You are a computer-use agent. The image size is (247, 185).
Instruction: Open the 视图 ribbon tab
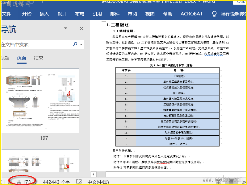coord(150,14)
